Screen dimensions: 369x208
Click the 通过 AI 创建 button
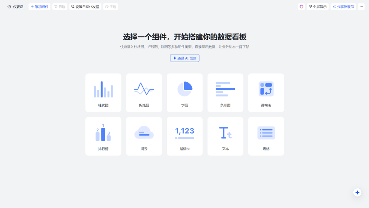(x=185, y=58)
